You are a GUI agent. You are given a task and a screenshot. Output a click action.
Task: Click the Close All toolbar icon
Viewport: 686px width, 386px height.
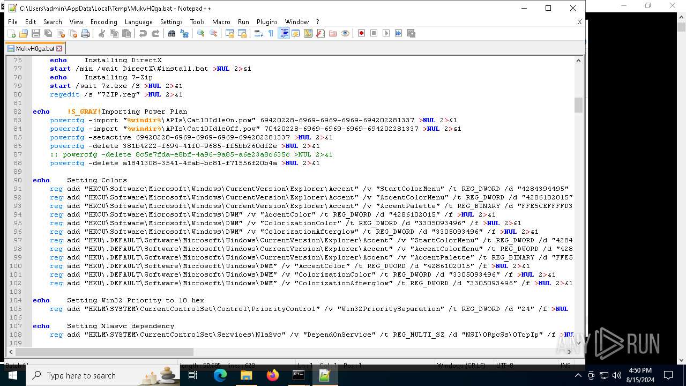73,33
